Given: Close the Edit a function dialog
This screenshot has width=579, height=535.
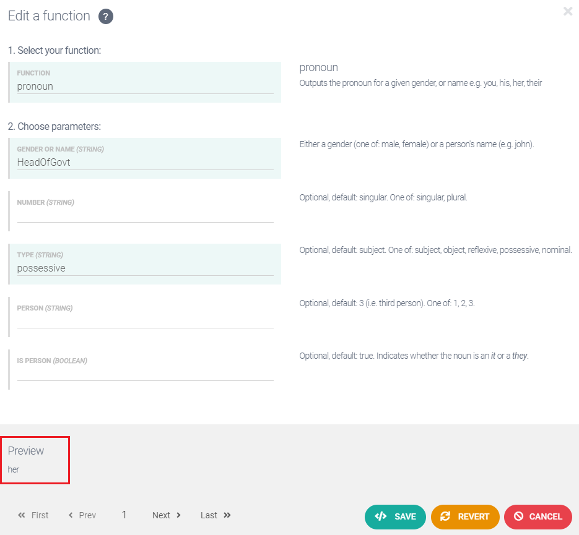Looking at the screenshot, I should (567, 11).
